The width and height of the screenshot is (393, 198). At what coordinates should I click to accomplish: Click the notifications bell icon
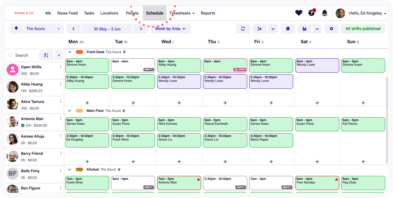click(x=324, y=13)
